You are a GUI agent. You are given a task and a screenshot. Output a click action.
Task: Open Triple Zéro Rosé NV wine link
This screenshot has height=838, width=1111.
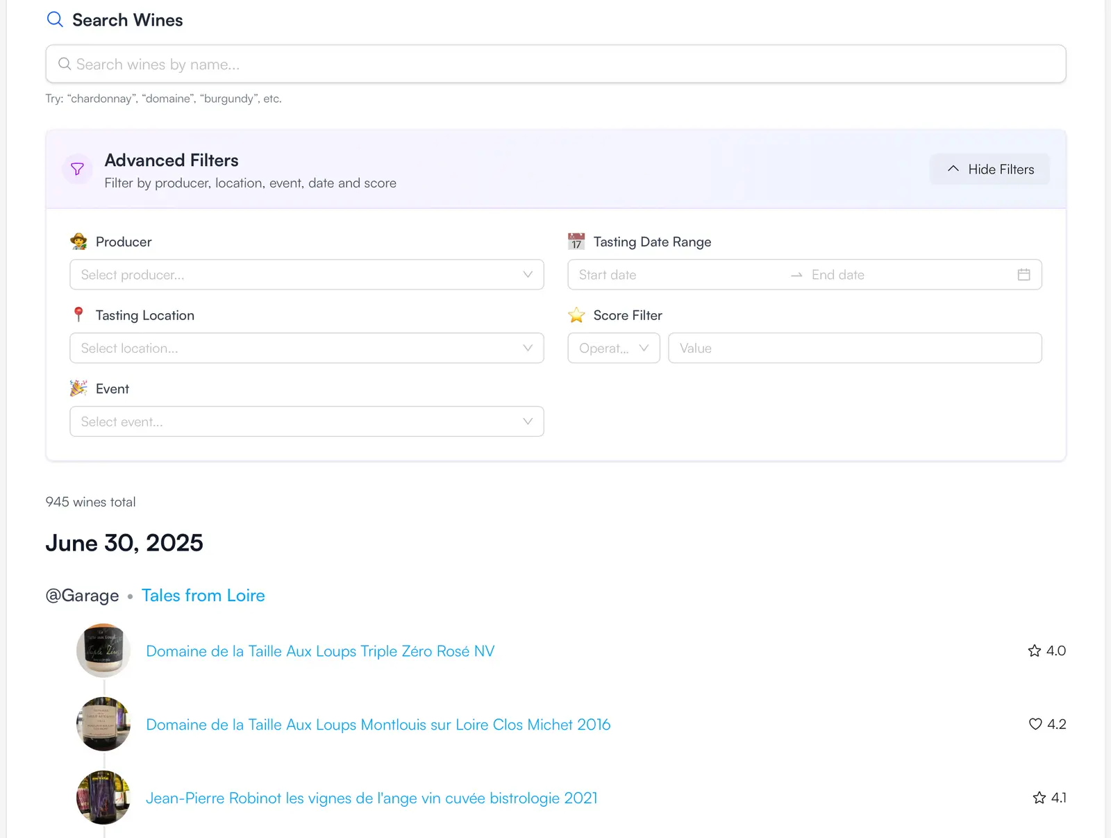tap(320, 651)
